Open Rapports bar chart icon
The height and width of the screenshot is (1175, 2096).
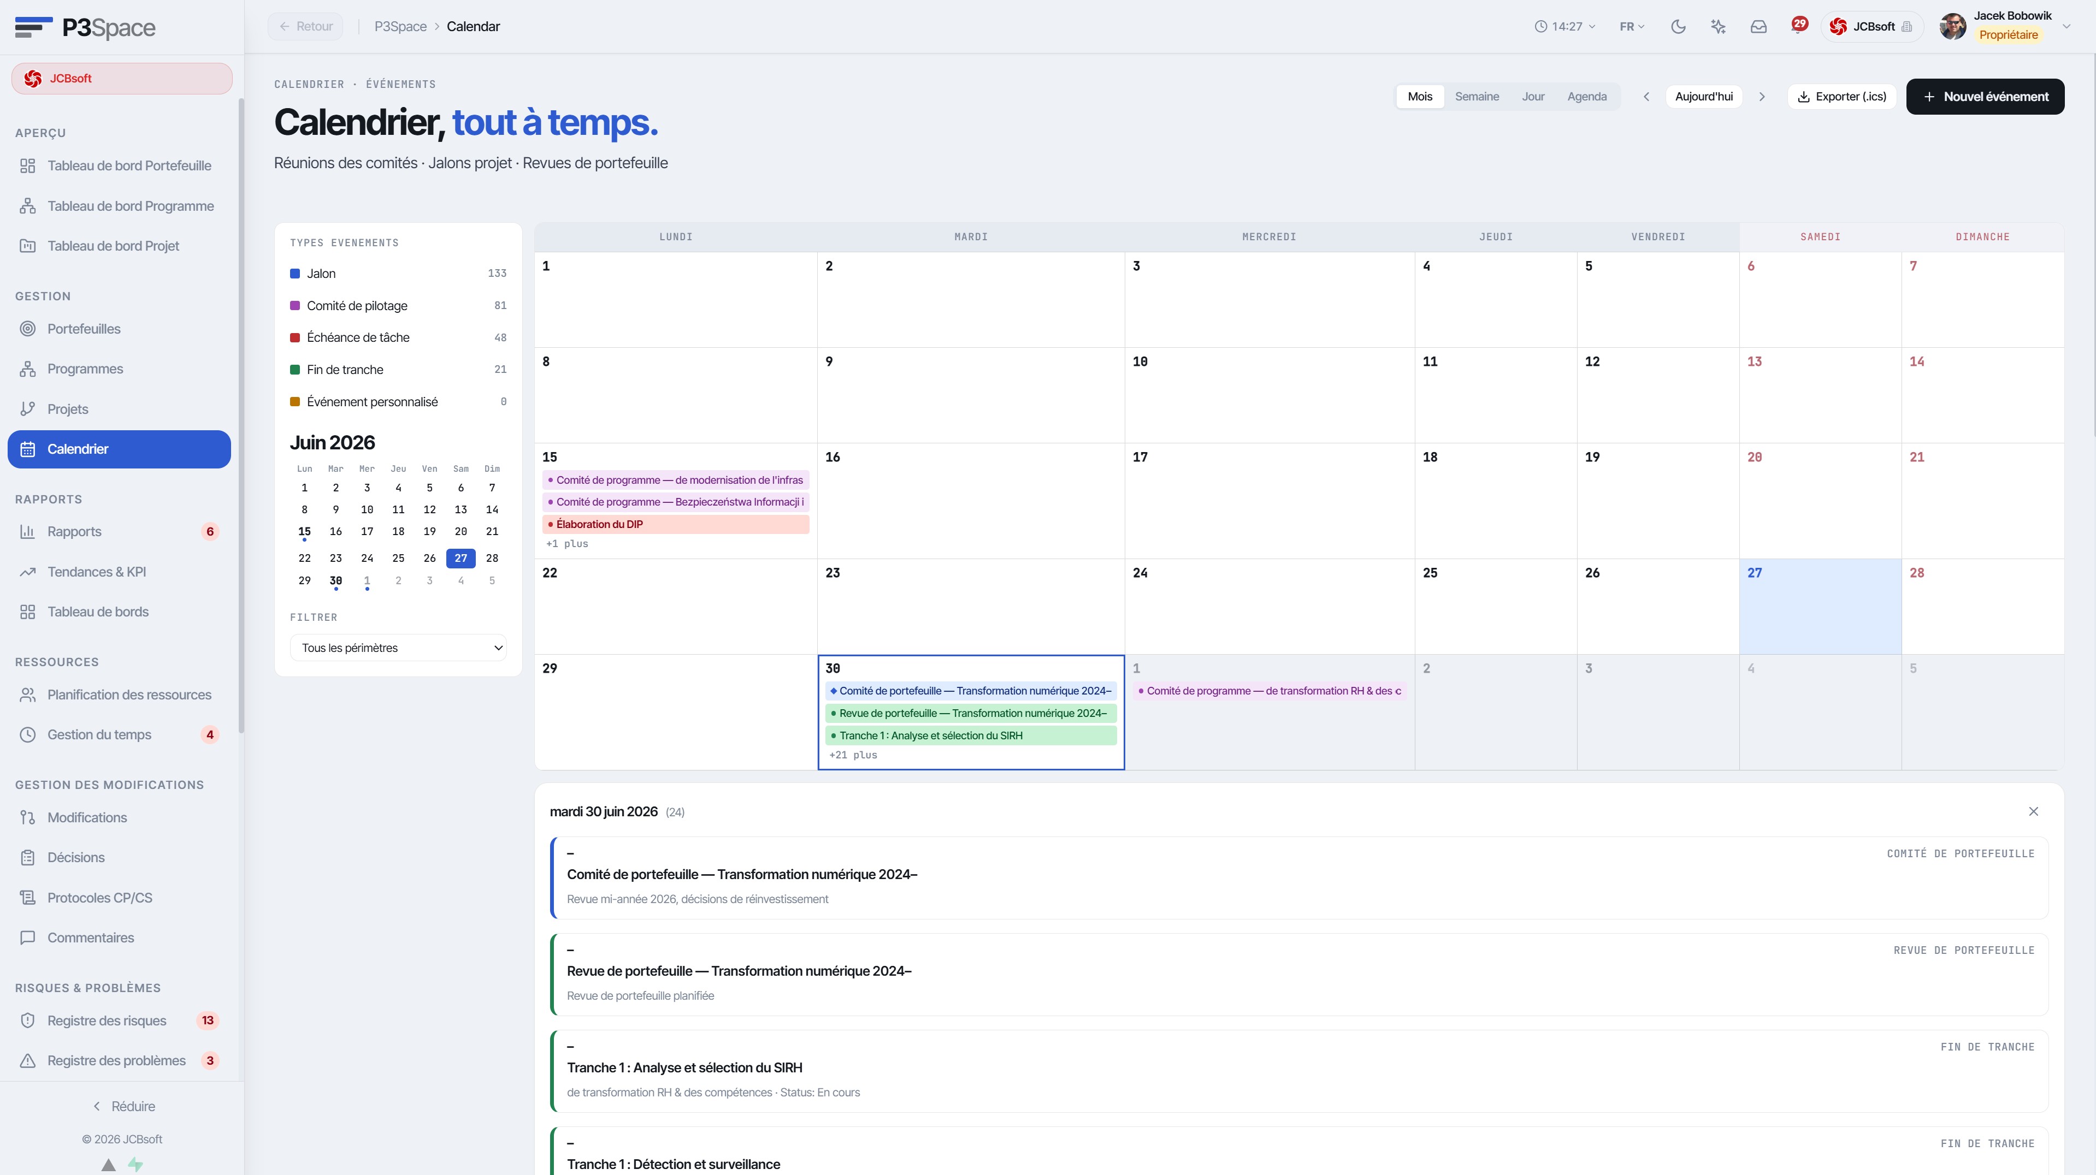click(x=28, y=532)
